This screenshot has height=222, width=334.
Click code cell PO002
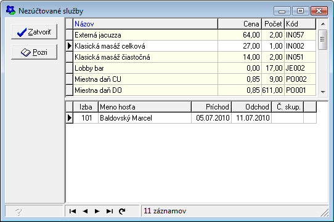coord(300,79)
